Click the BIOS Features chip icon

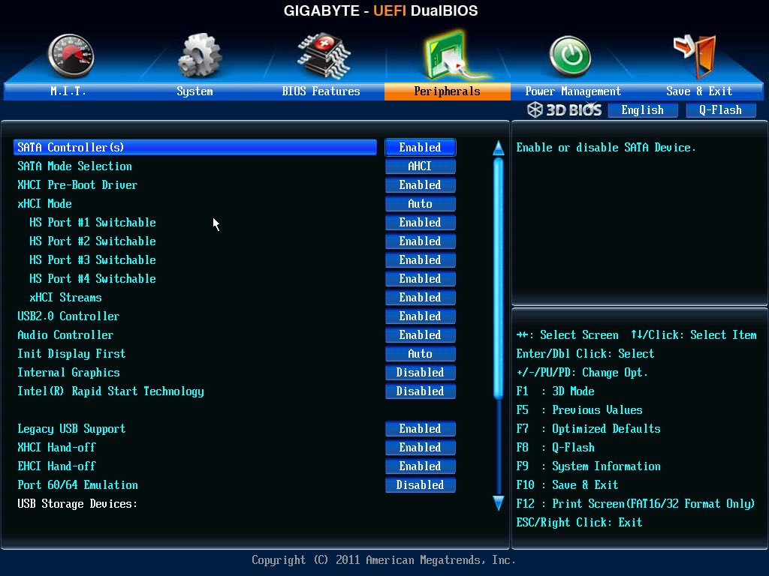point(324,55)
